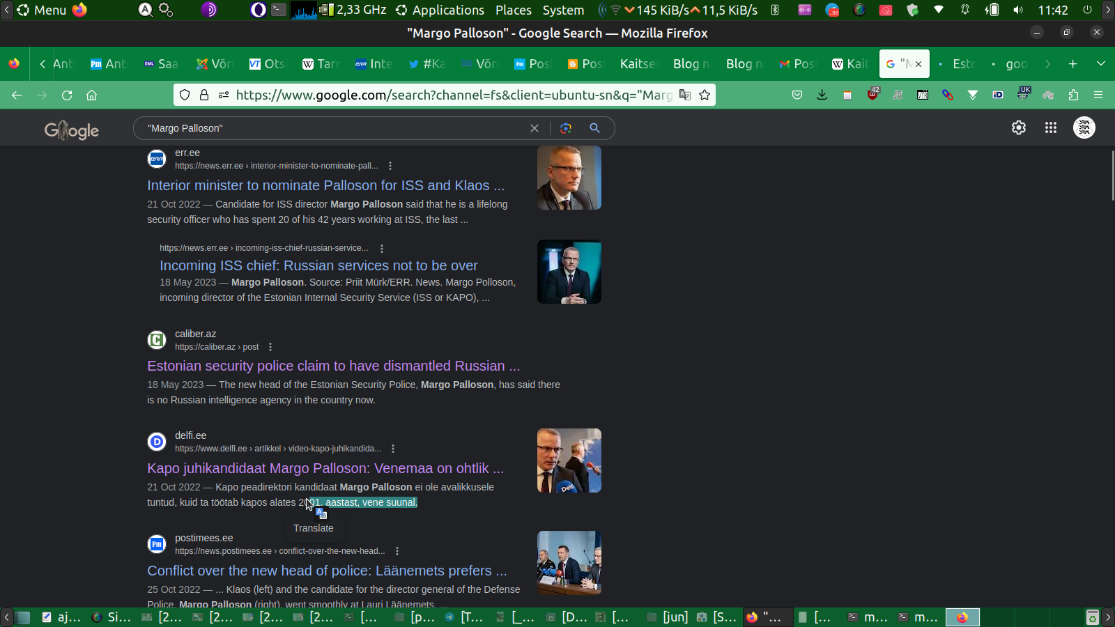This screenshot has height=627, width=1115.
Task: Switch to the 'Ots' tab
Action: pyautogui.click(x=268, y=64)
